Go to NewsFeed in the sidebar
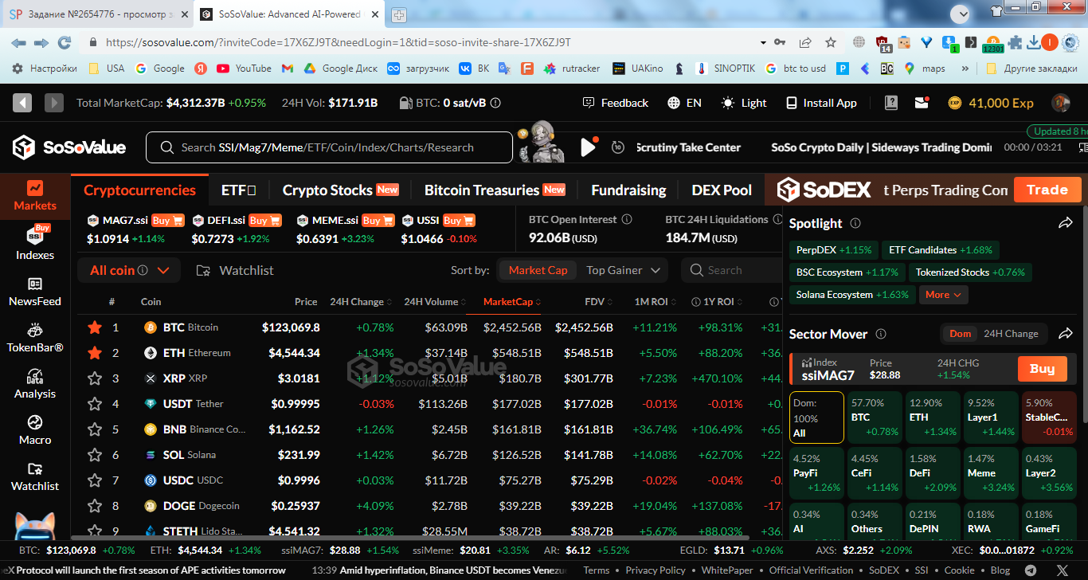Image resolution: width=1088 pixels, height=580 pixels. [35, 292]
